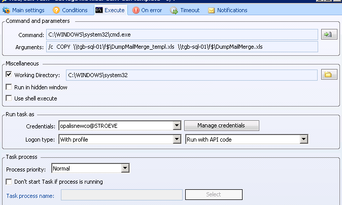This screenshot has width=342, height=205.
Task: Click into the Arguments text field
Action: tap(182, 47)
